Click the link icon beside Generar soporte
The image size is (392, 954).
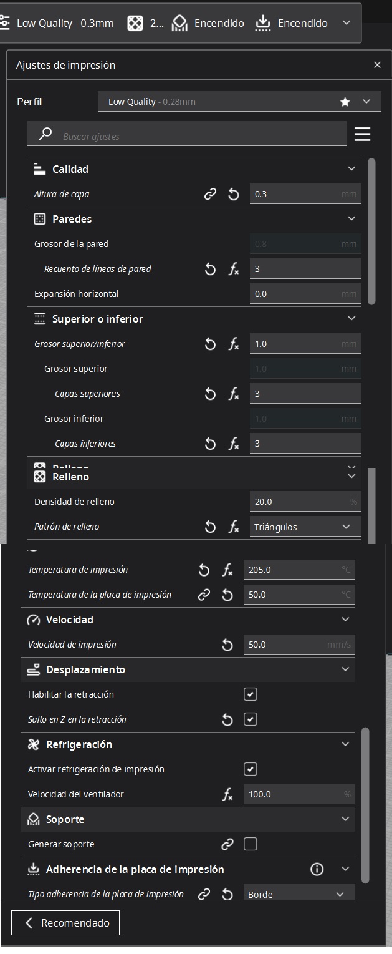[227, 844]
